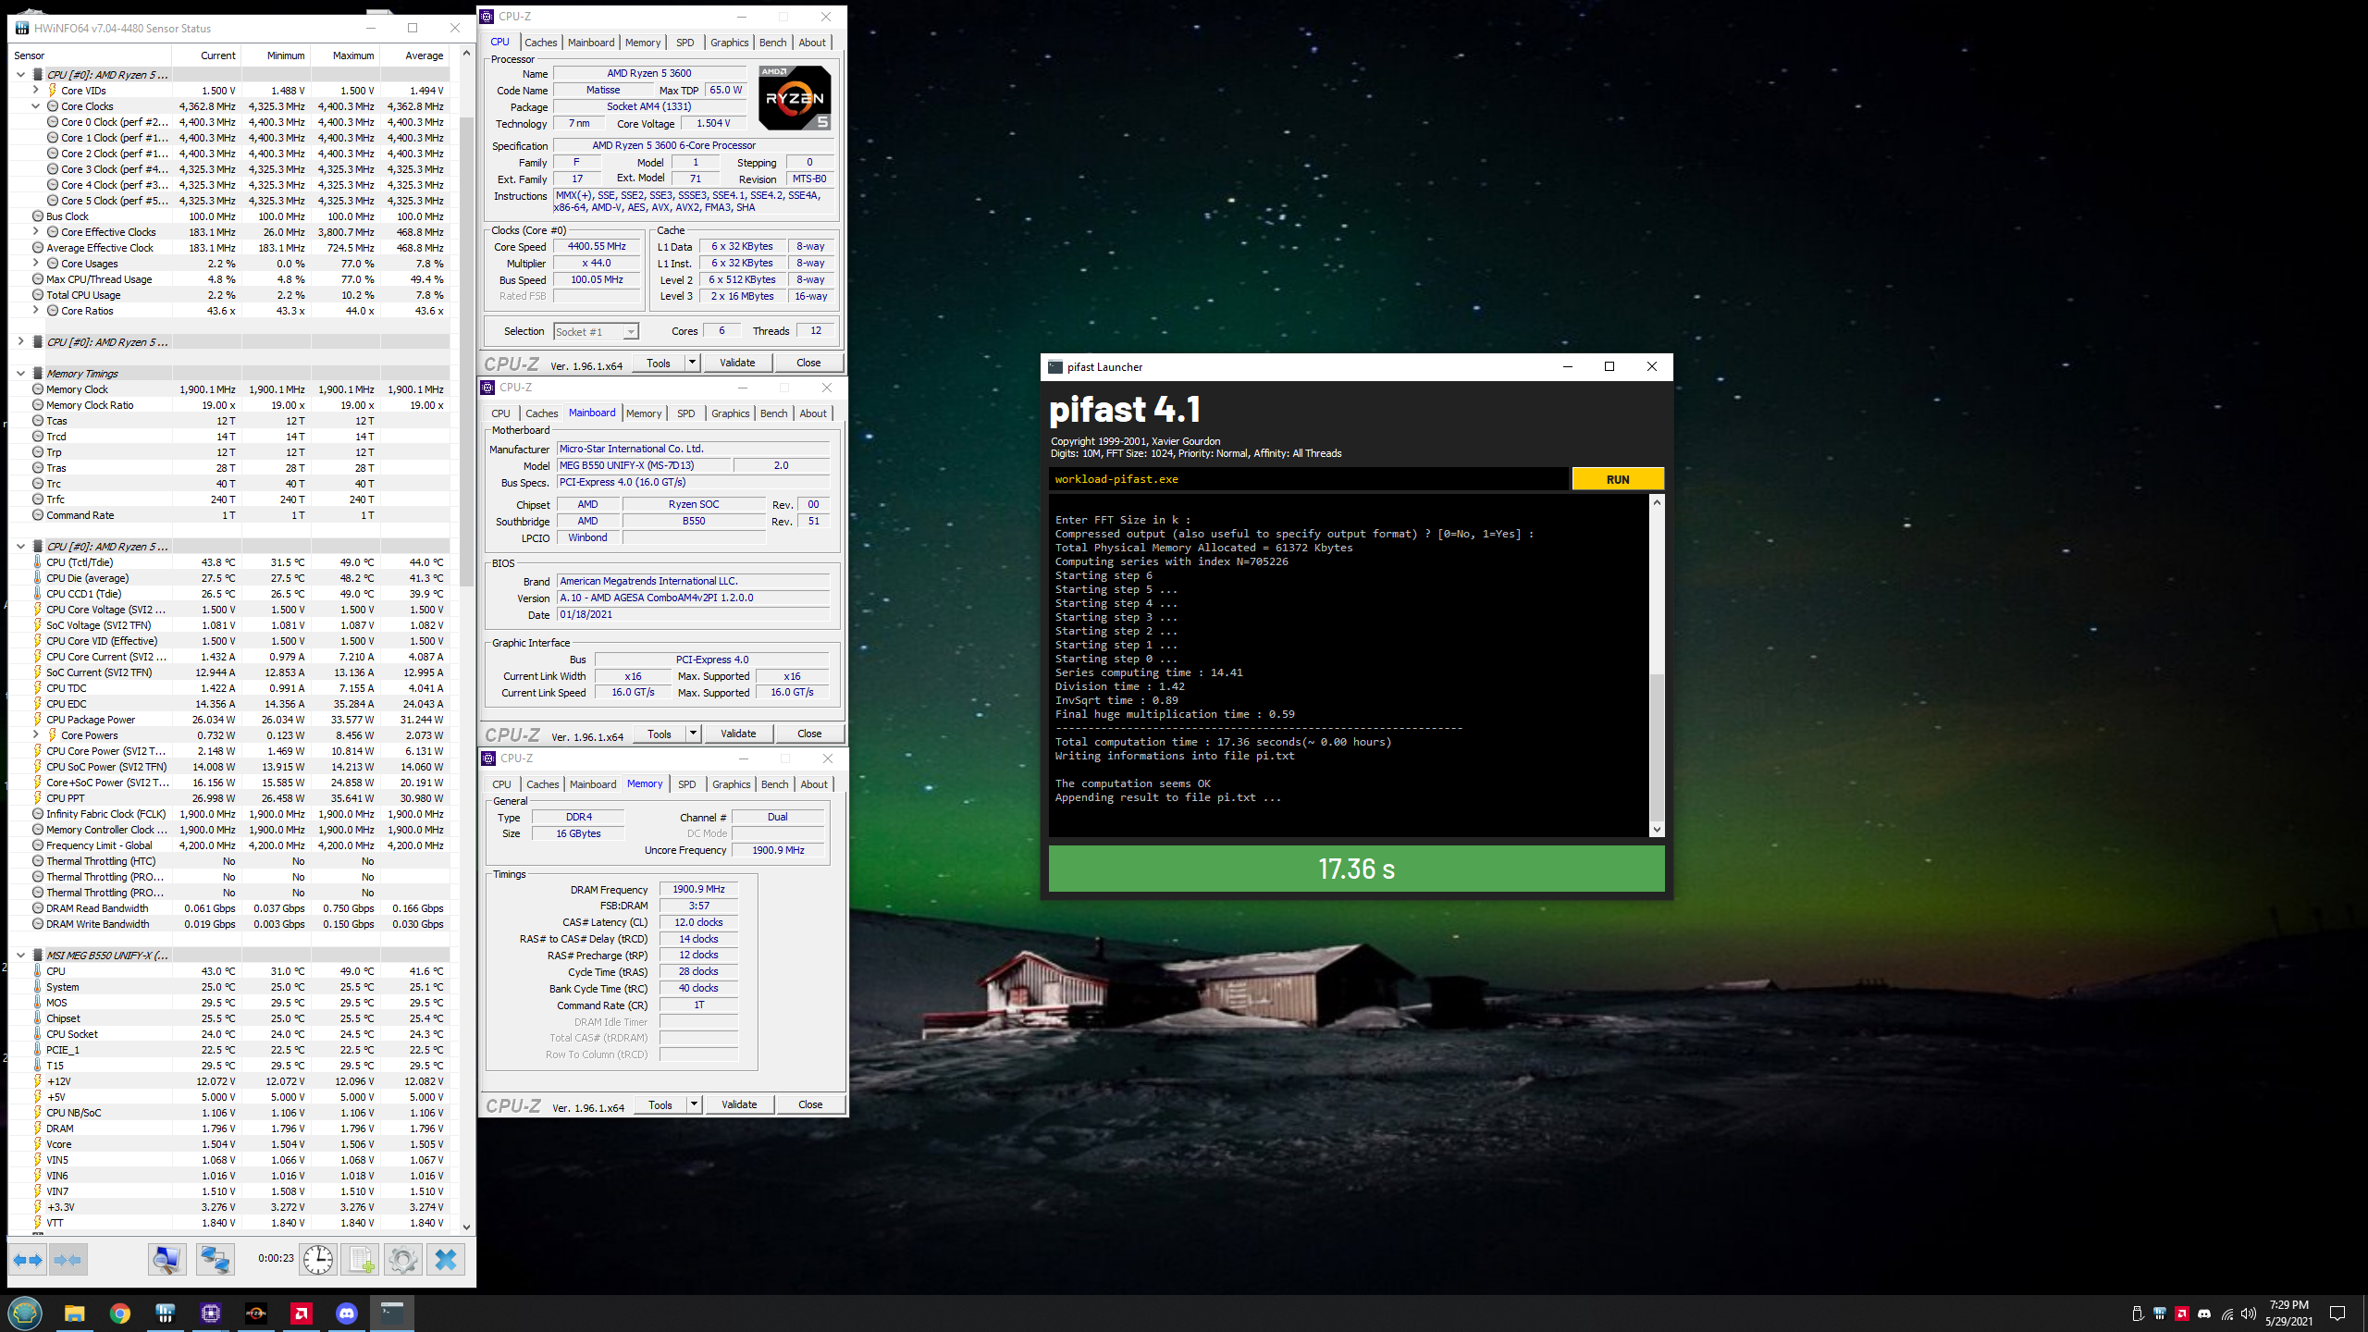
Task: Click green 17.36 s result bar
Action: click(1356, 869)
